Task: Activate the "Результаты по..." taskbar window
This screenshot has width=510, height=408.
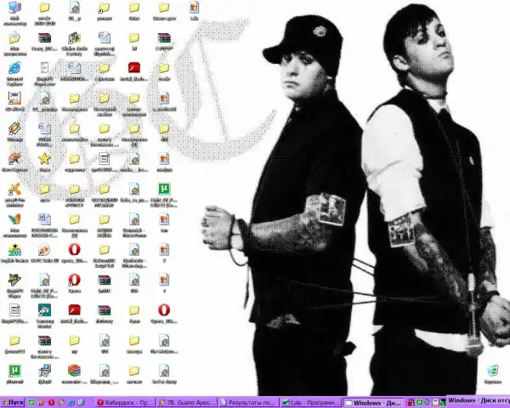Action: [x=248, y=401]
